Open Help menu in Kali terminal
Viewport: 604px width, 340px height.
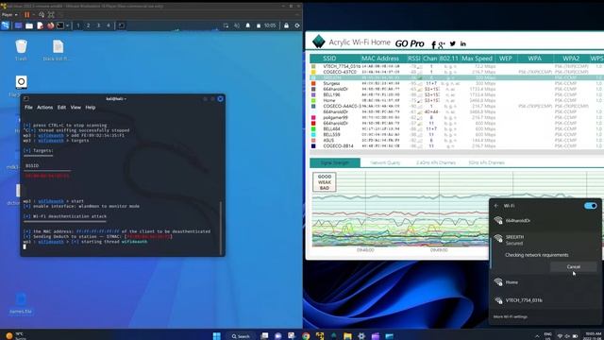point(91,107)
